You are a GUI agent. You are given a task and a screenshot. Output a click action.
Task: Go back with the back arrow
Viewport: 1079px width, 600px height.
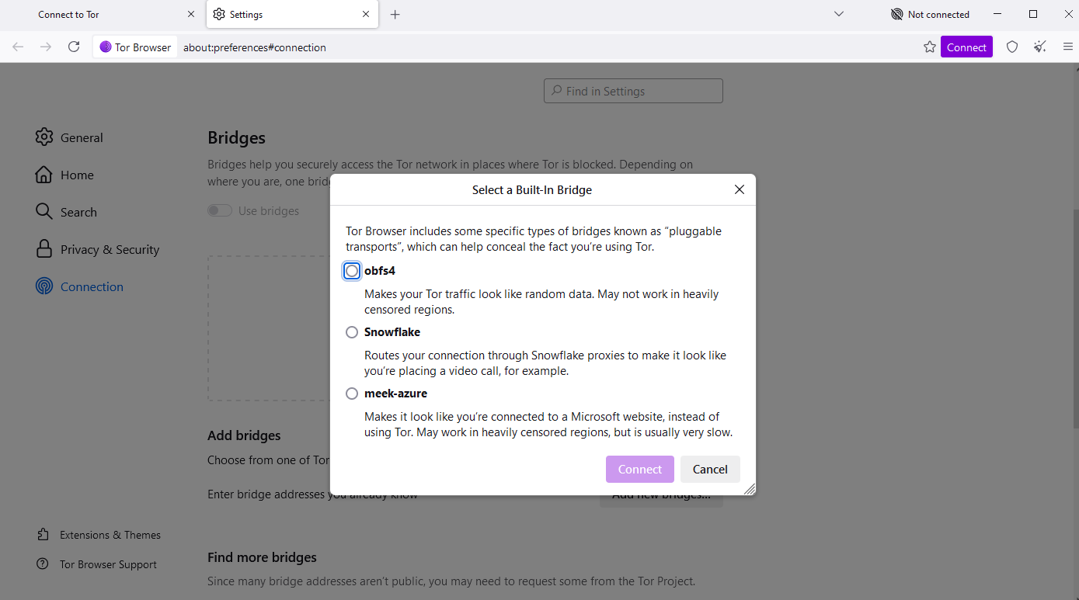[18, 47]
